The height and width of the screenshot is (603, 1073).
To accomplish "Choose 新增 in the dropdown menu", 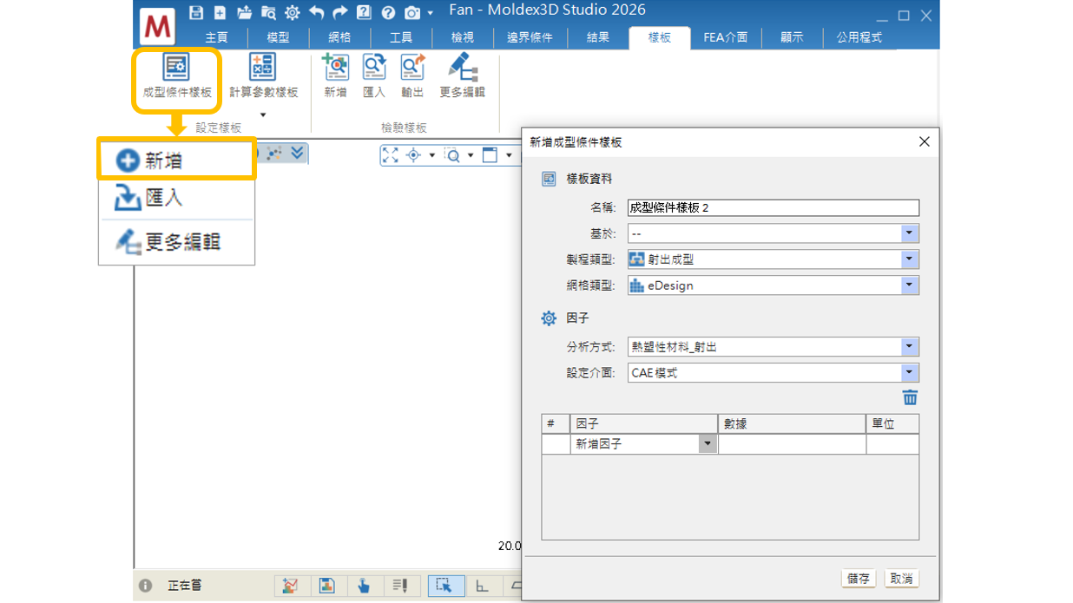I will click(176, 160).
